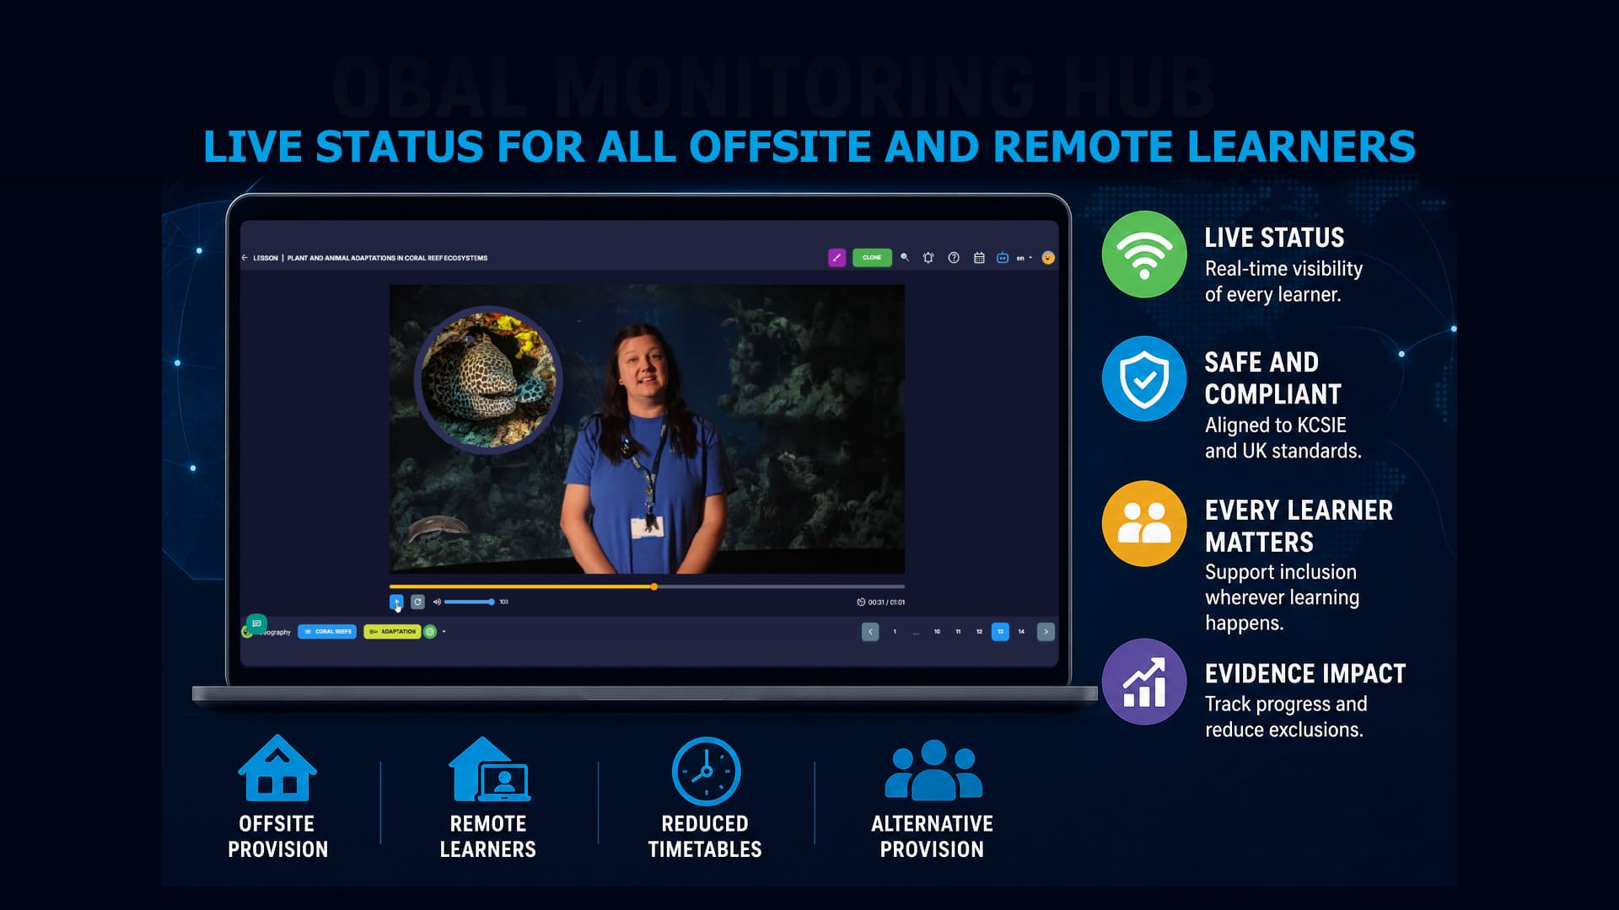Open the purple brush edit tool
The height and width of the screenshot is (910, 1619).
pyautogui.click(x=836, y=258)
